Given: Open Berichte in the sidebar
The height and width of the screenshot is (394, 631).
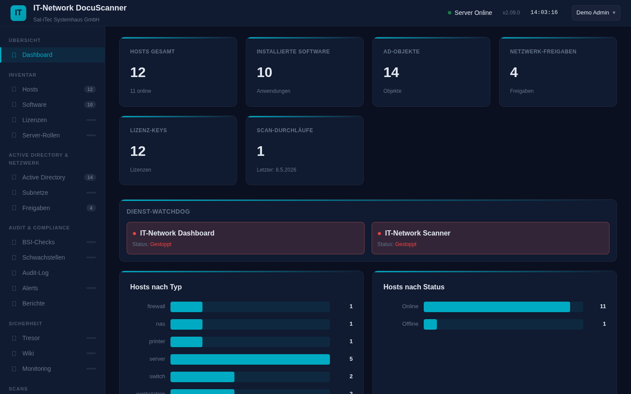Looking at the screenshot, I should tap(53, 303).
